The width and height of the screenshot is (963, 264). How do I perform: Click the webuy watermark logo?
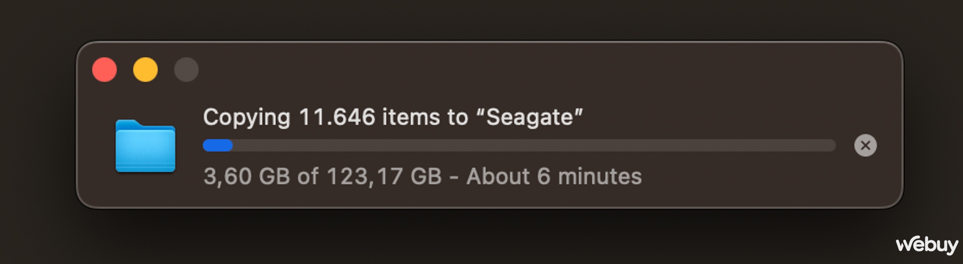click(927, 245)
